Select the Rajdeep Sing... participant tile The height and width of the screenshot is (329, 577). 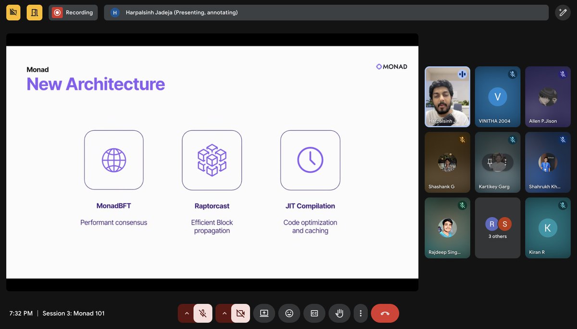pos(447,228)
